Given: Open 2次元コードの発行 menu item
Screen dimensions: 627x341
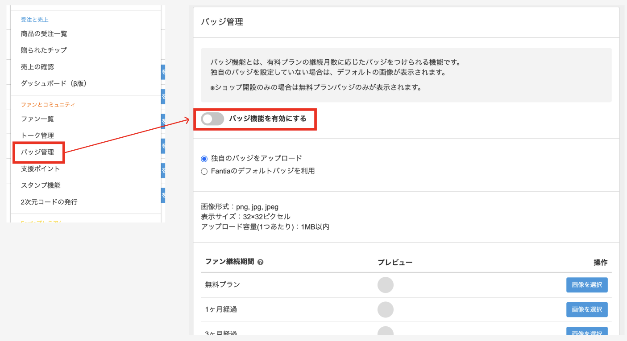Looking at the screenshot, I should (49, 202).
